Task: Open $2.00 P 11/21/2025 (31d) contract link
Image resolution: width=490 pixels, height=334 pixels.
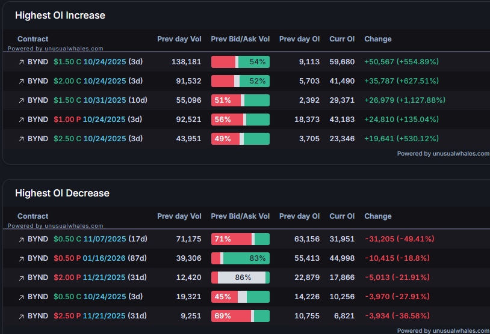Action: [x=100, y=278]
